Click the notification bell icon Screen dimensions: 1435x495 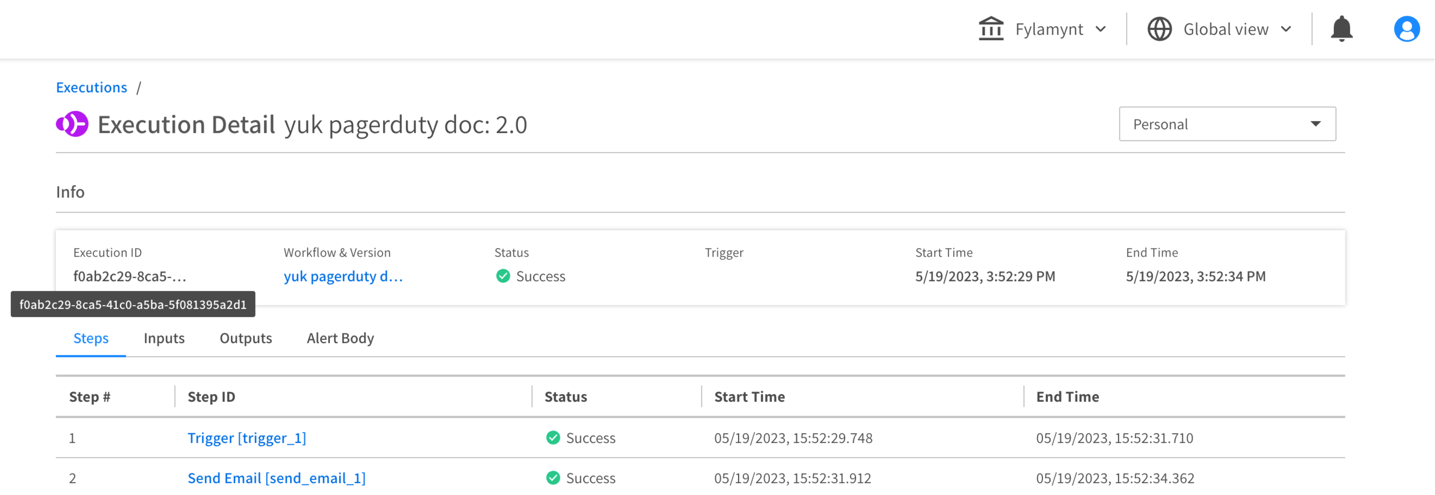click(x=1342, y=29)
